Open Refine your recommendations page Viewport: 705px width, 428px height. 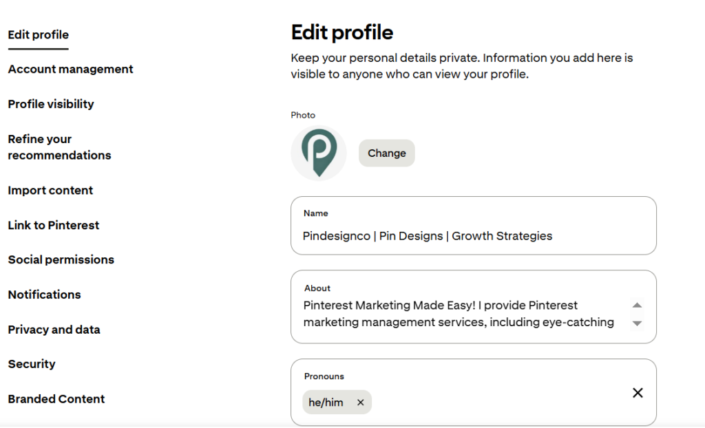[59, 147]
